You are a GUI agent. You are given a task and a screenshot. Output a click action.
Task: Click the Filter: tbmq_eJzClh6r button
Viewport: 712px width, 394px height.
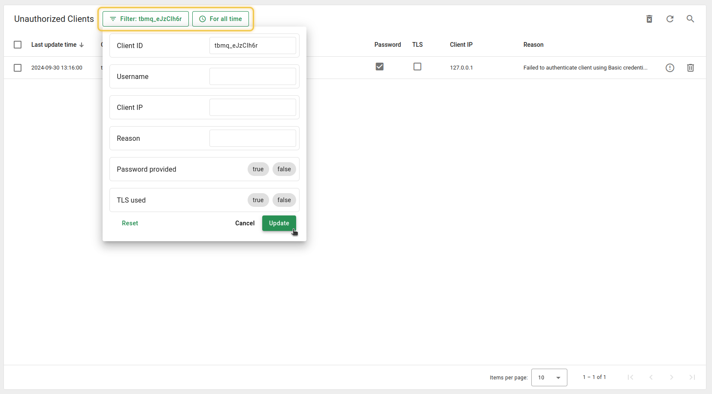coord(145,19)
